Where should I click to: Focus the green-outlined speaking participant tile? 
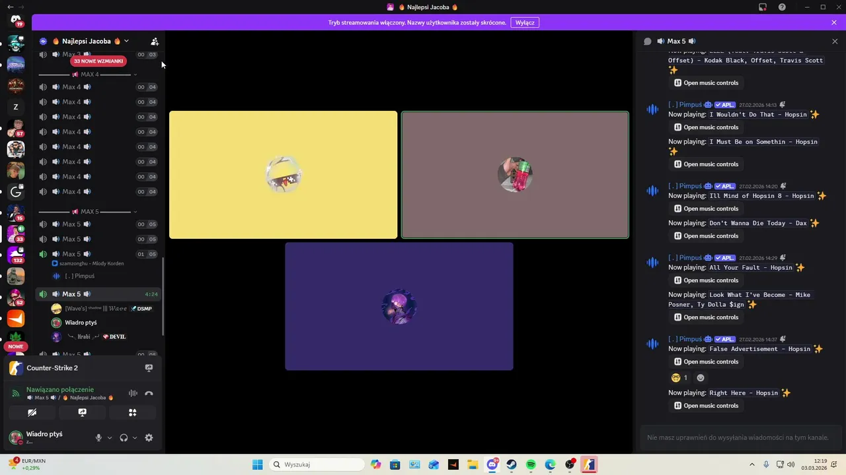515,175
